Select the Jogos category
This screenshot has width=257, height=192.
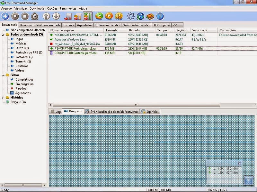[19, 39]
